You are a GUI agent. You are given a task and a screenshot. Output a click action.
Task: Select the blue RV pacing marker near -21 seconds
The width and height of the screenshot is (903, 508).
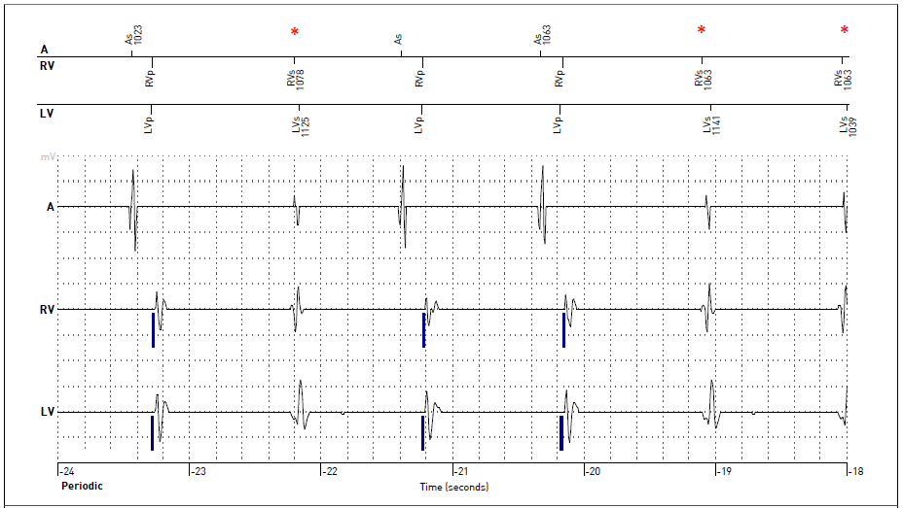[x=423, y=329]
